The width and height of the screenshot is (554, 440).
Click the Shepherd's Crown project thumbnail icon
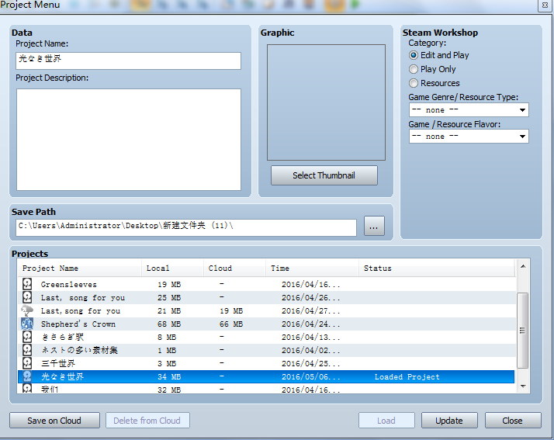pos(27,324)
